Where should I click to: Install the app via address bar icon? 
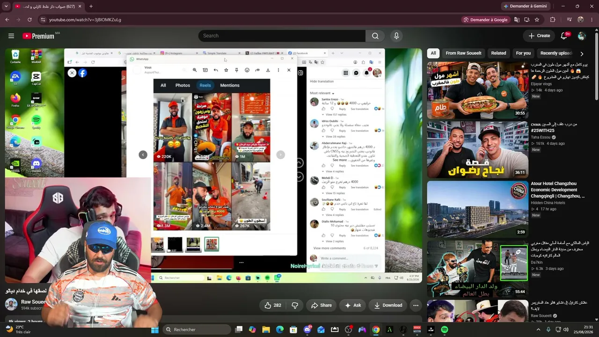click(527, 20)
